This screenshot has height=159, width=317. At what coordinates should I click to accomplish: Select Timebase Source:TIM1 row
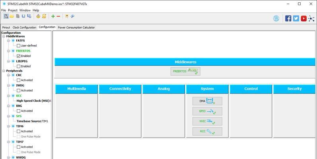coord(32,121)
